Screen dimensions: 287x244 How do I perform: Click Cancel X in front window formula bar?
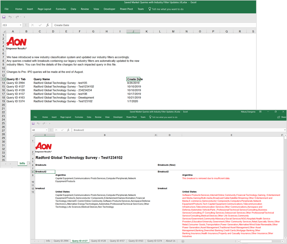(56, 130)
